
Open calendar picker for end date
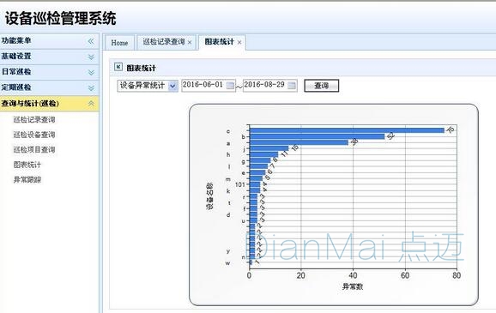292,85
